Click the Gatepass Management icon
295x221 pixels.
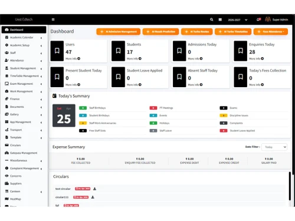[x=6, y=153]
